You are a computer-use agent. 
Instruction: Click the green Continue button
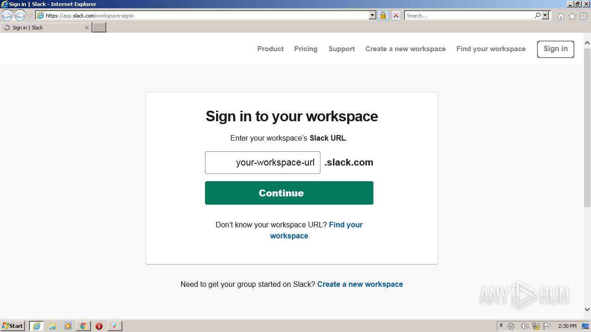click(289, 193)
